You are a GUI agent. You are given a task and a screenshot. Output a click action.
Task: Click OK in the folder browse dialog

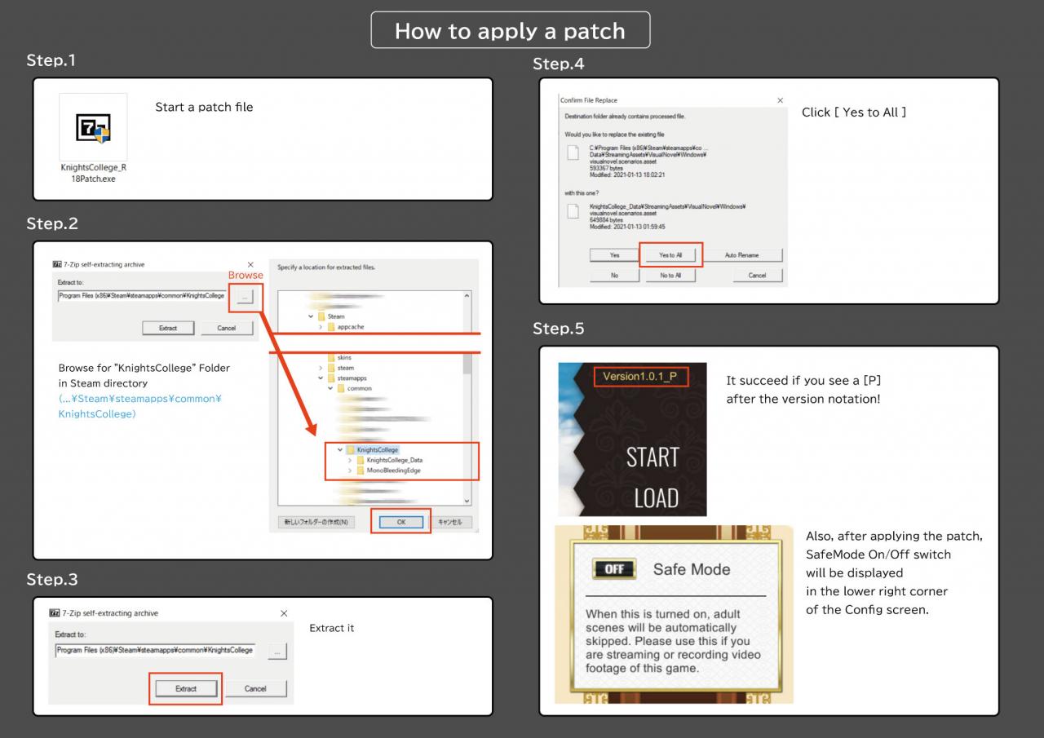click(400, 522)
